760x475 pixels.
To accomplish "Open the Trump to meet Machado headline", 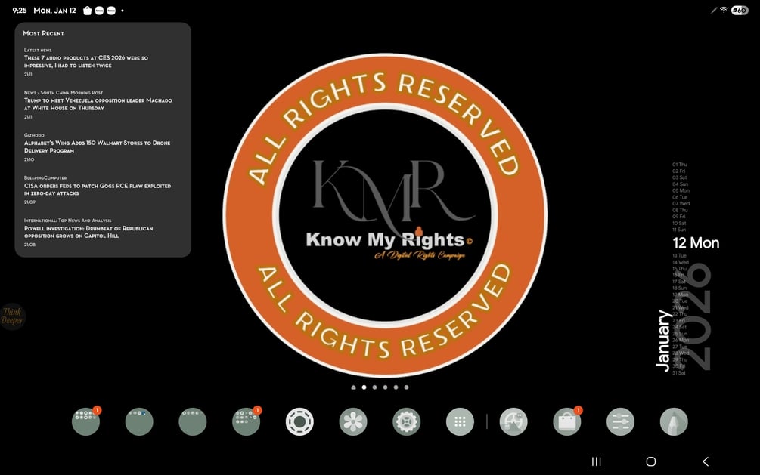I will click(x=98, y=104).
